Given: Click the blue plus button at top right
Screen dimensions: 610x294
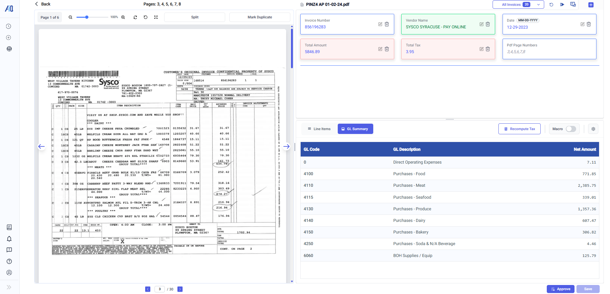Looking at the screenshot, I should click(x=591, y=5).
